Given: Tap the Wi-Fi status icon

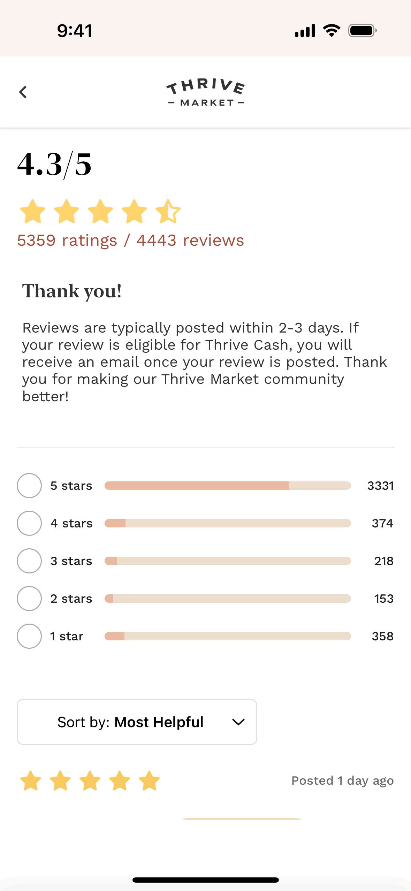Looking at the screenshot, I should click(x=332, y=31).
